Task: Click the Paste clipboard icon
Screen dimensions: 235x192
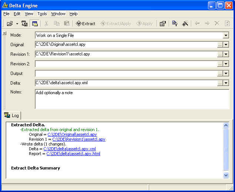Action: [67, 24]
